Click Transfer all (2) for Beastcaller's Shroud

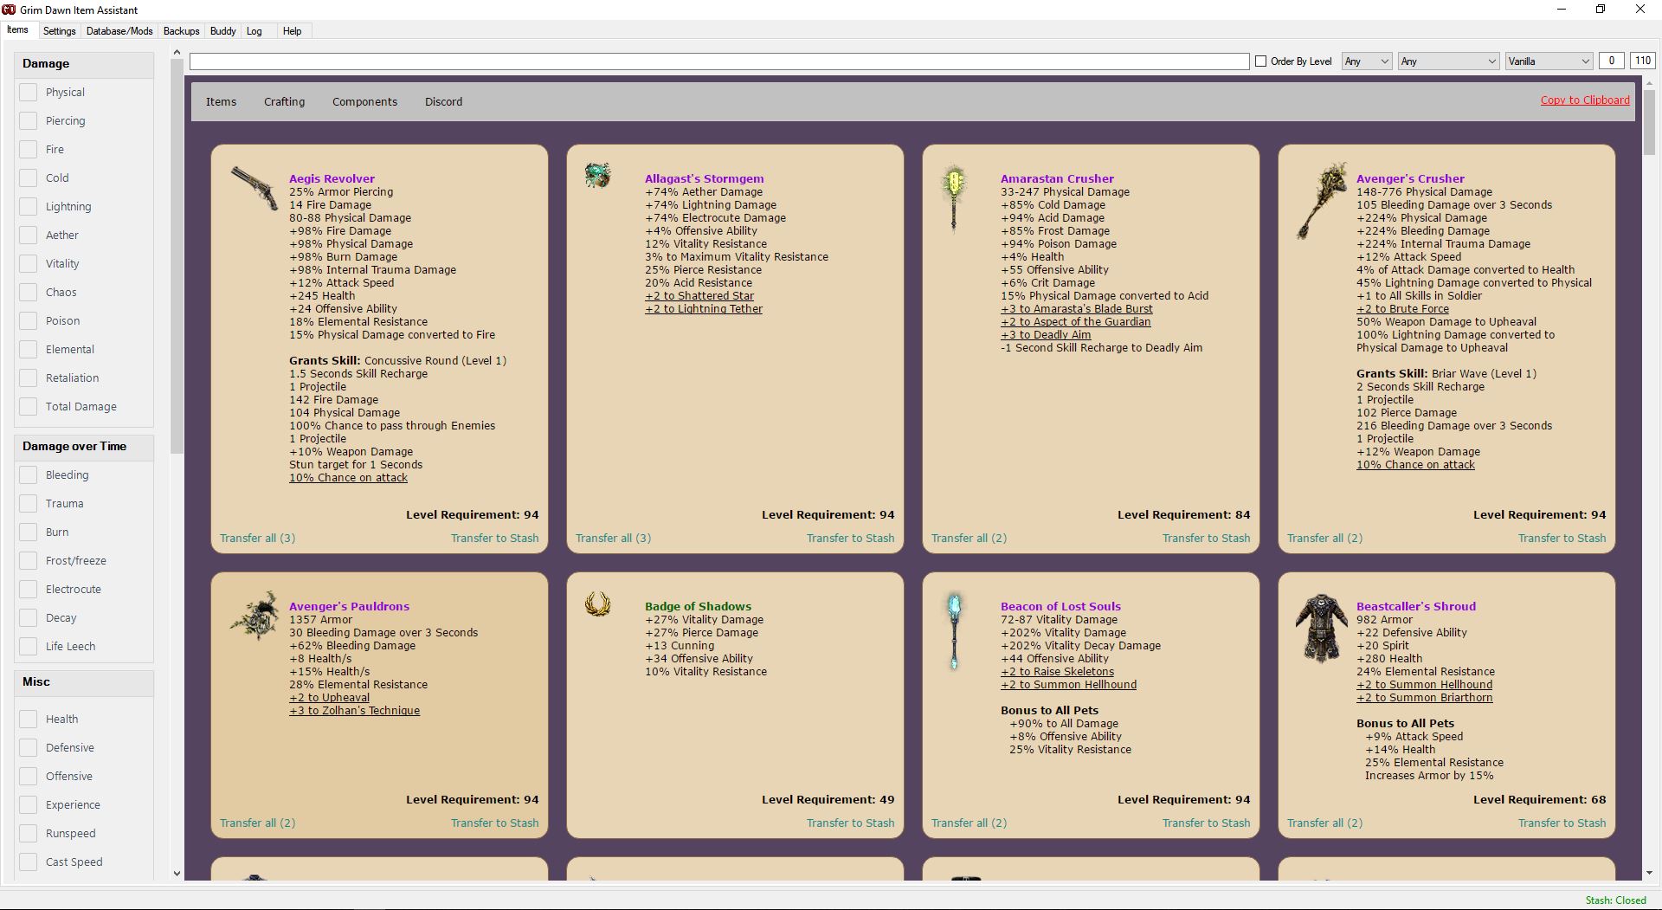tap(1324, 823)
